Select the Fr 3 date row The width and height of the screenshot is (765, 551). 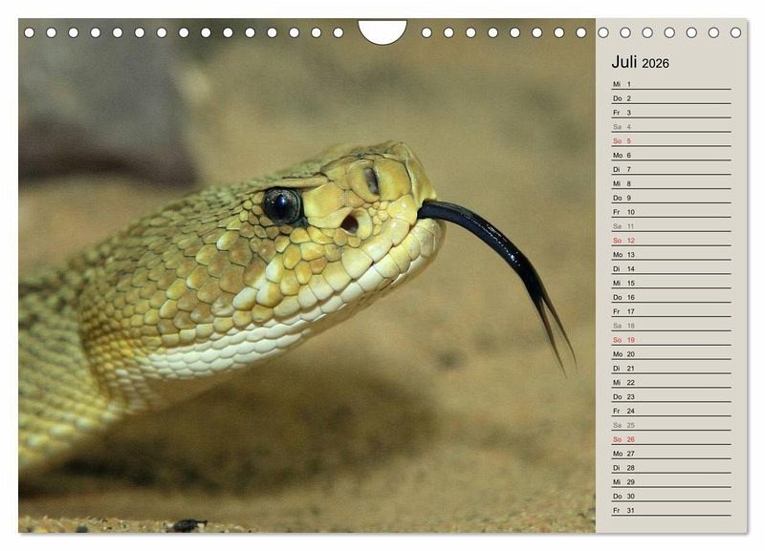pyautogui.click(x=671, y=113)
